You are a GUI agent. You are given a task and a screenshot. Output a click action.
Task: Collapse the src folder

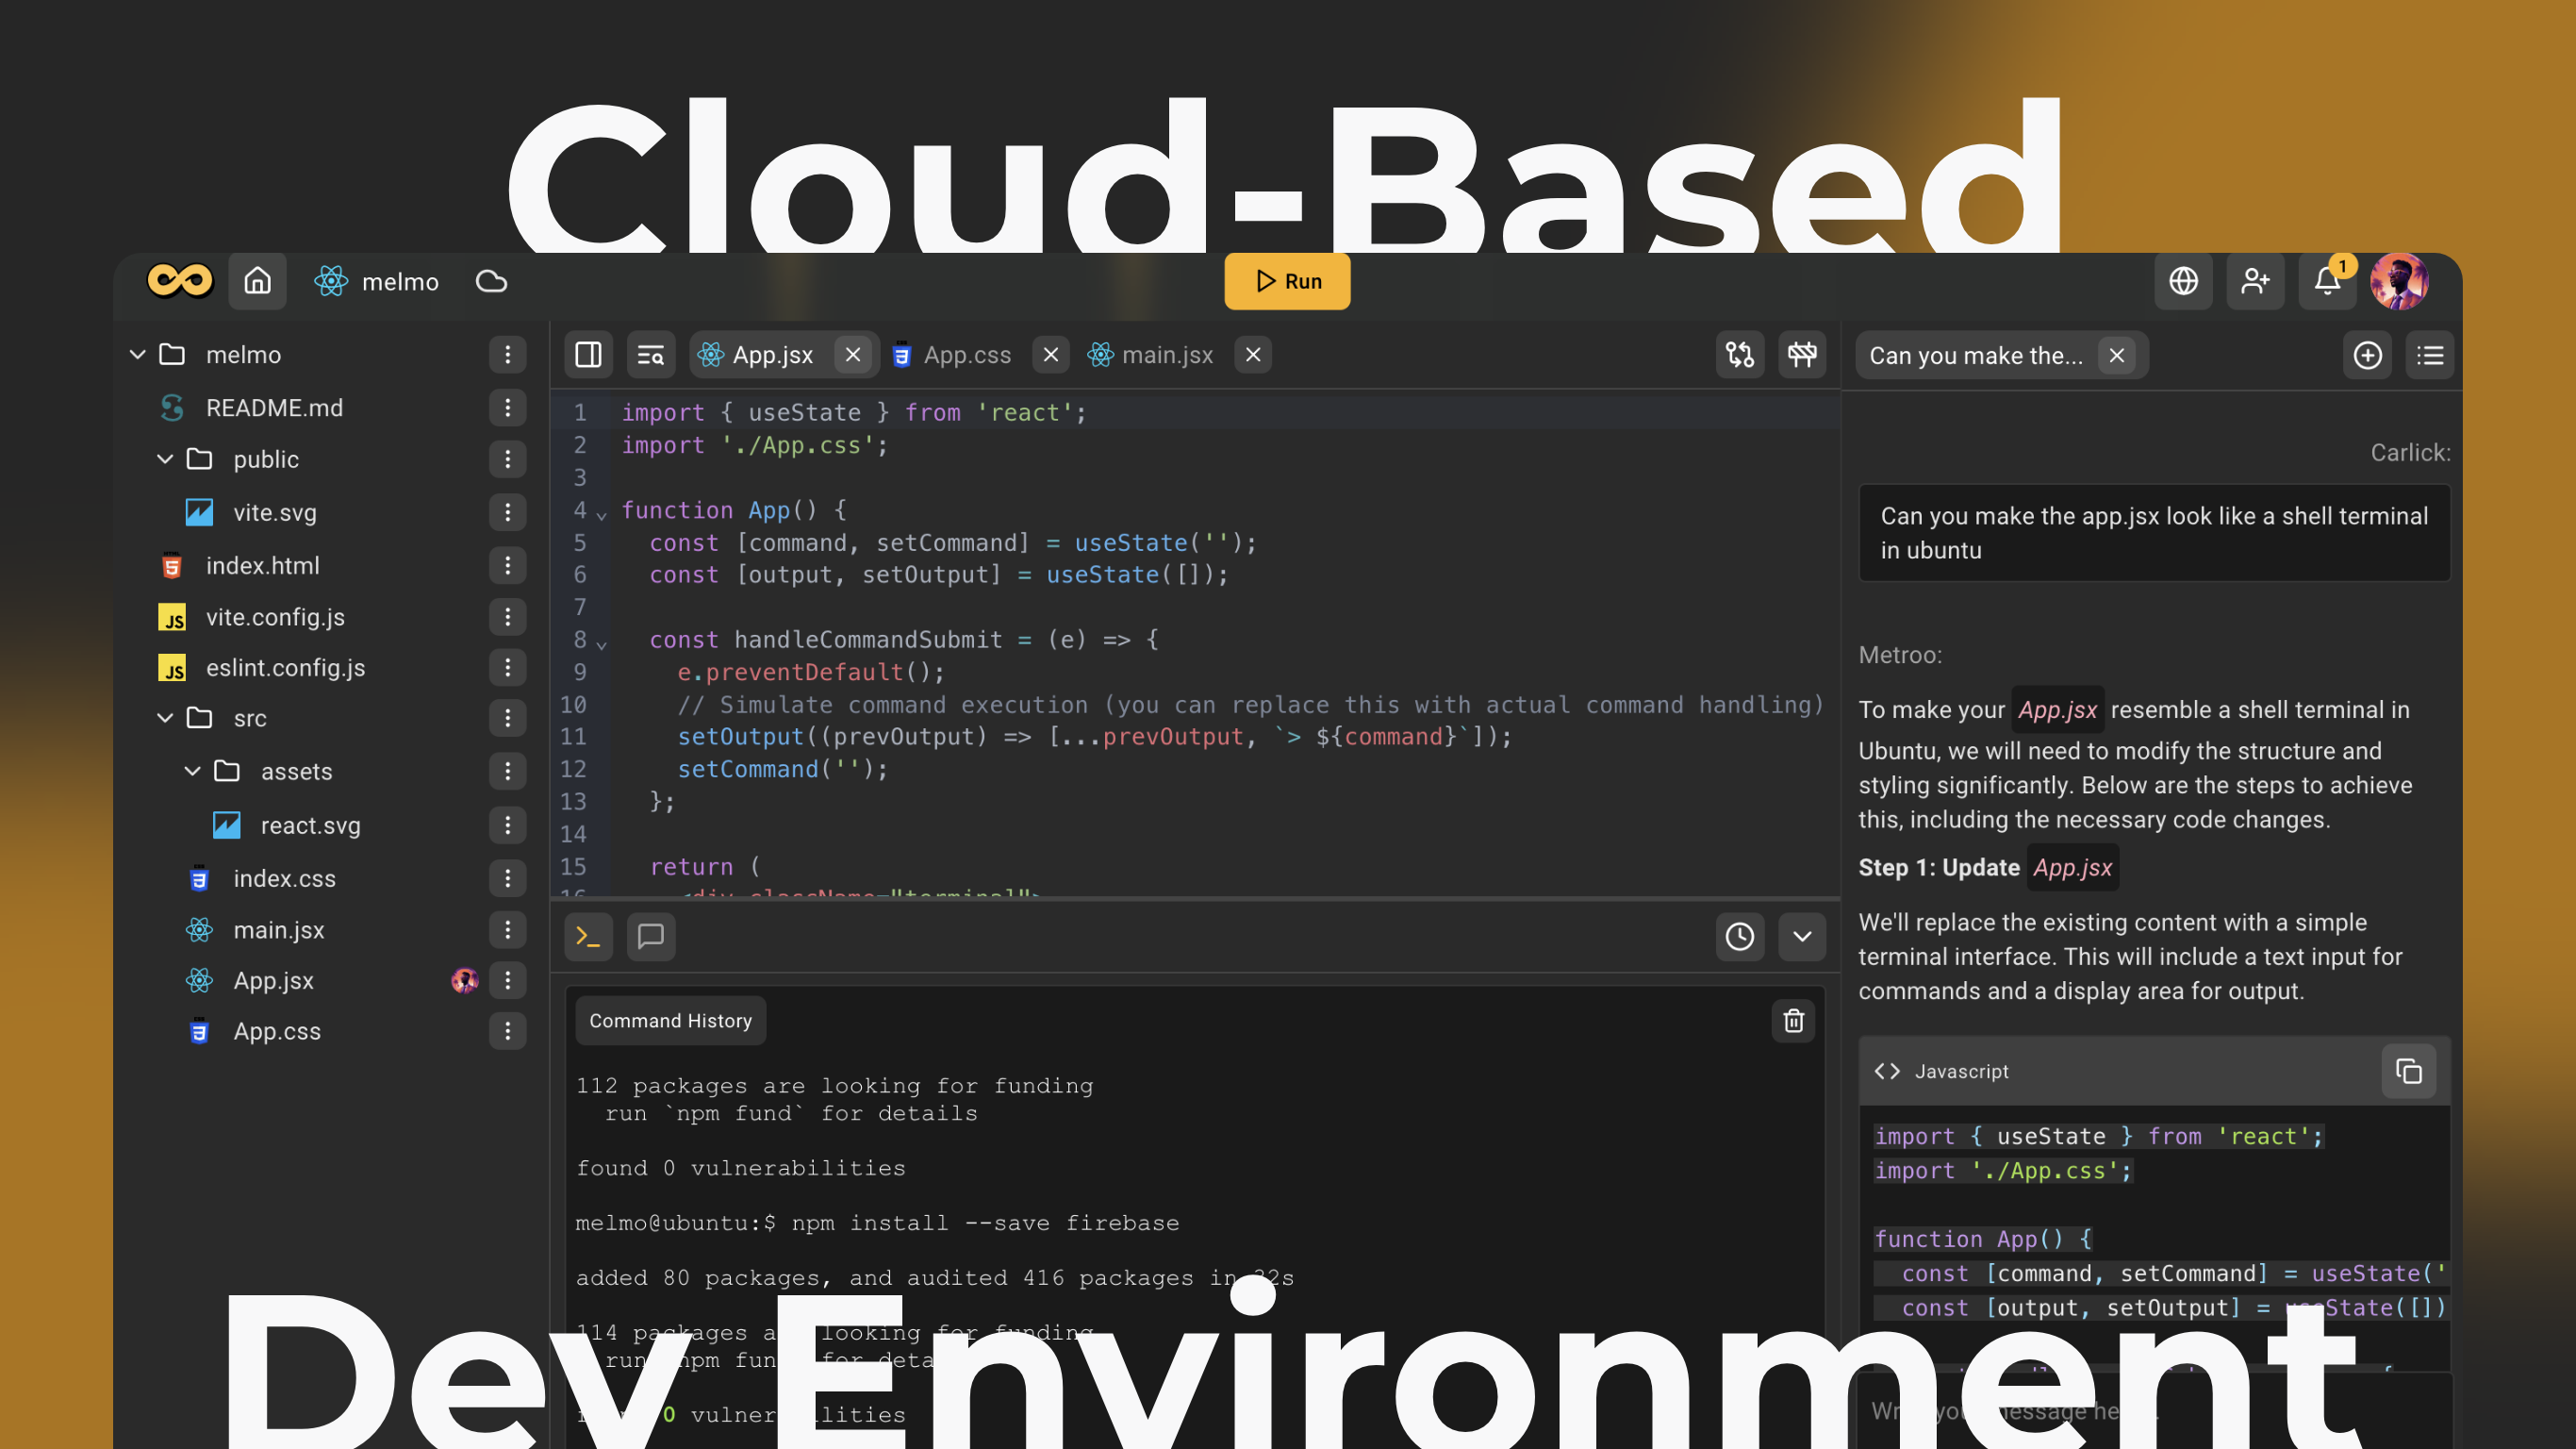click(165, 718)
